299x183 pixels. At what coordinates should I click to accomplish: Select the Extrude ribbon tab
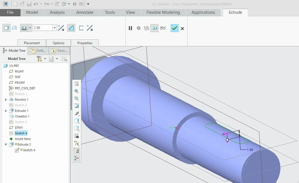pos(235,12)
